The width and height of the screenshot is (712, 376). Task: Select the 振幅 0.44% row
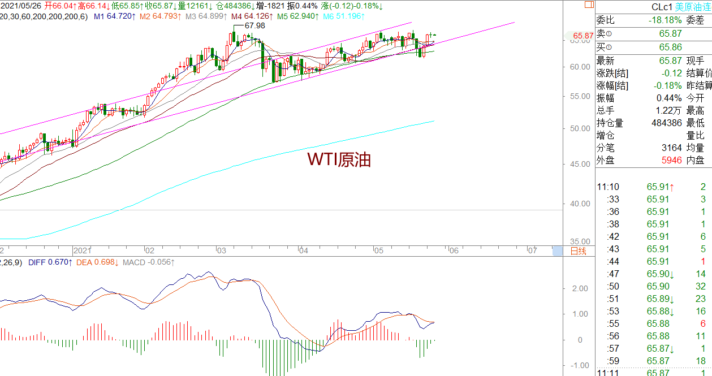[x=654, y=98]
